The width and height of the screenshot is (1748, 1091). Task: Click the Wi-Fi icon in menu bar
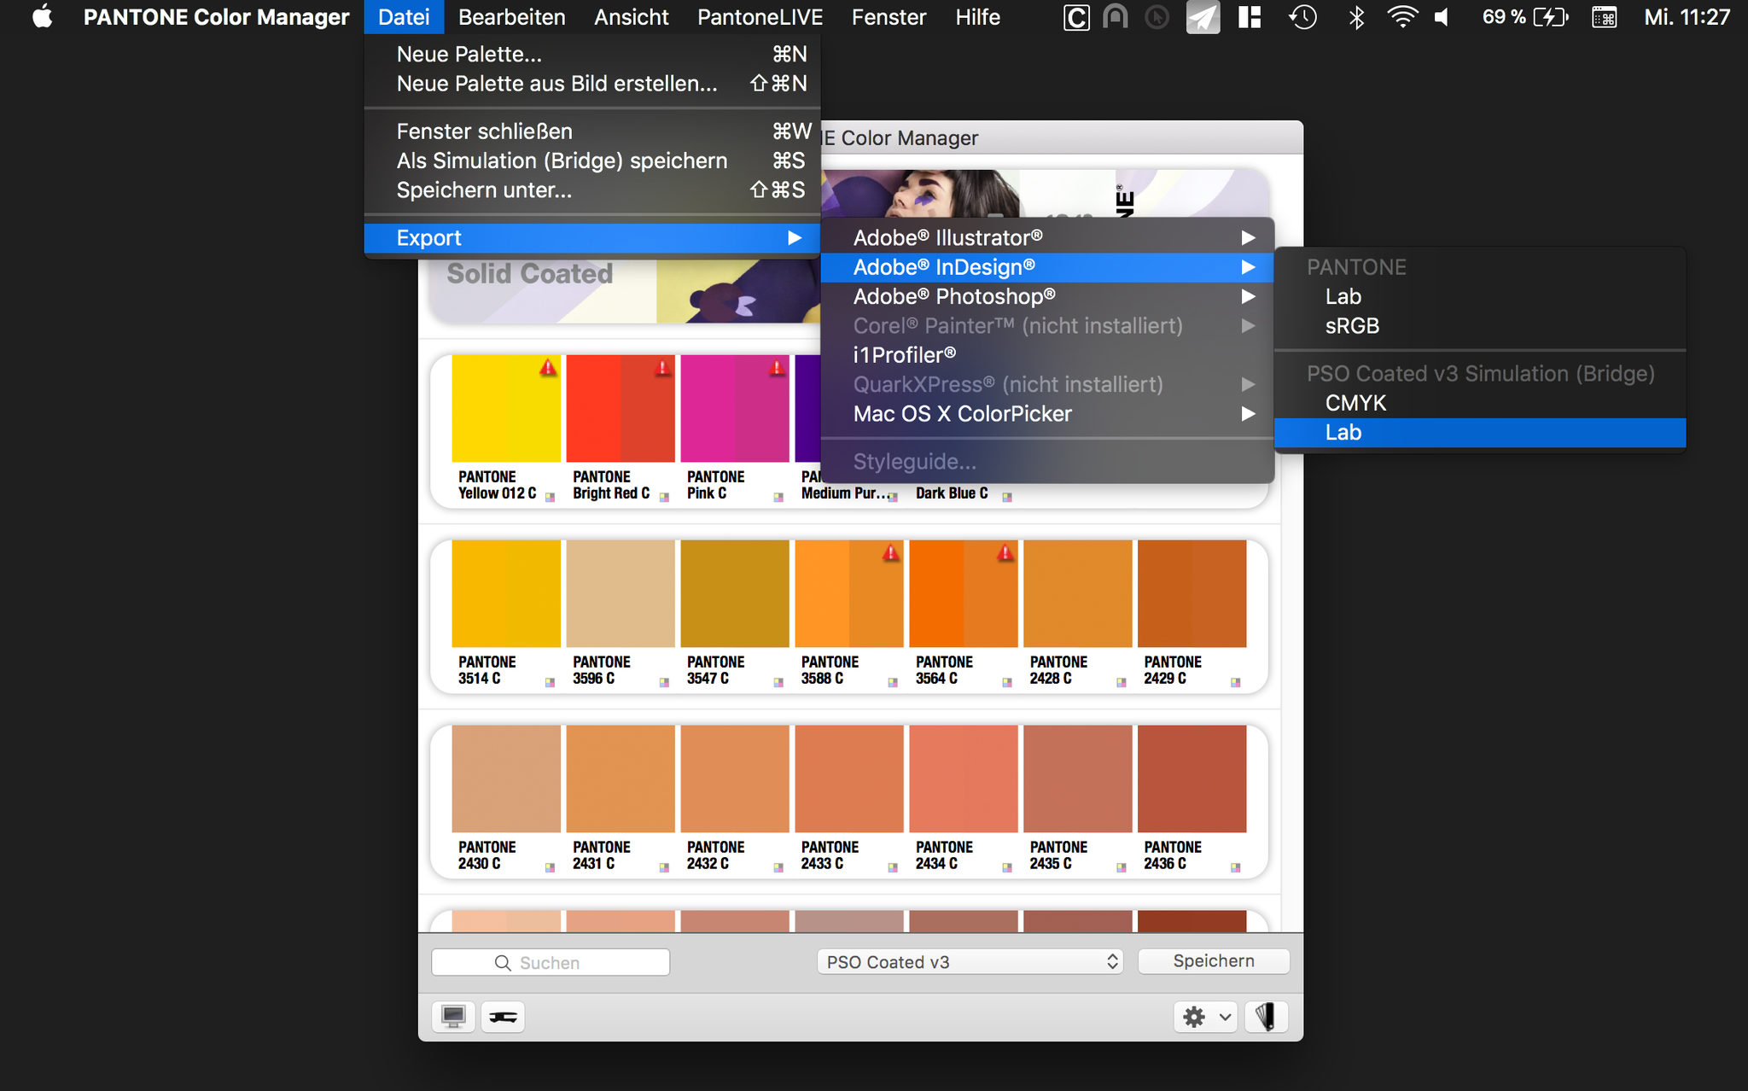click(1402, 17)
